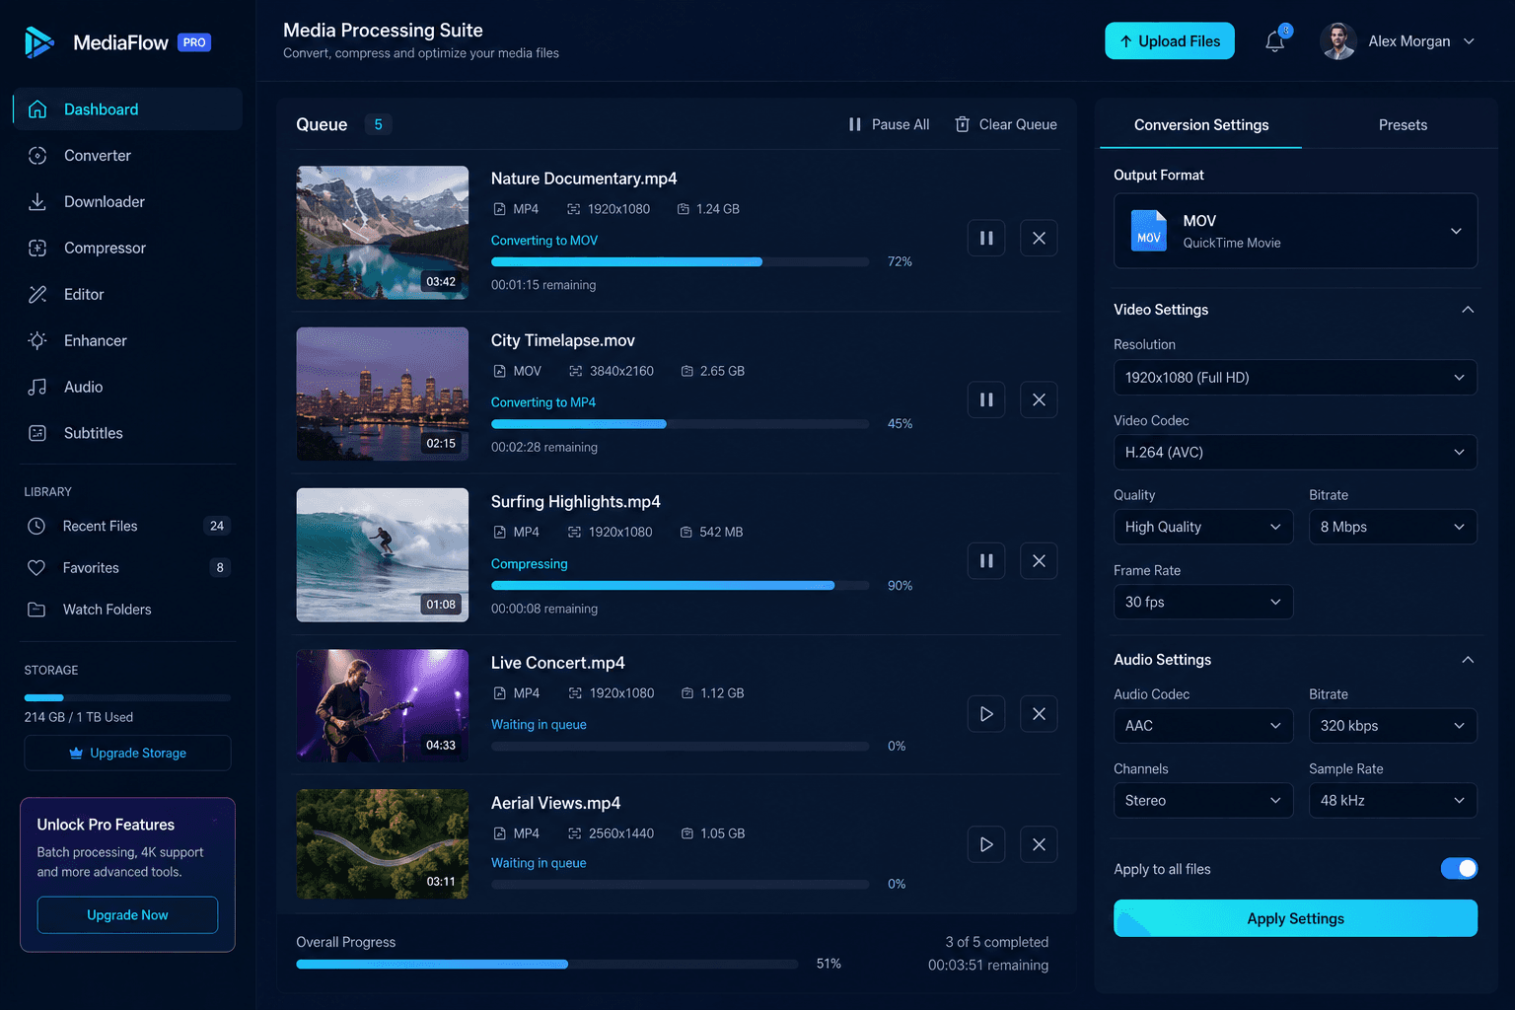This screenshot has width=1515, height=1010.
Task: Click the Downloader arrow icon
Action: pos(37,201)
